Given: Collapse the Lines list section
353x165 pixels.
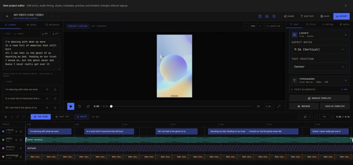Looking at the screenshot, I should point(7,82).
